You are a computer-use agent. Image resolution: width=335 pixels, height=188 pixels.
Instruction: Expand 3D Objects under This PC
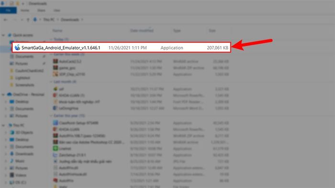[6, 133]
